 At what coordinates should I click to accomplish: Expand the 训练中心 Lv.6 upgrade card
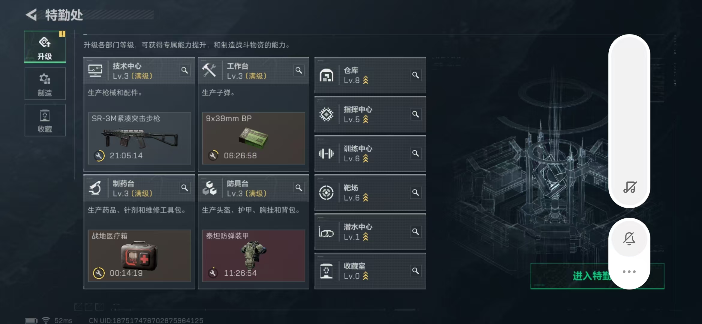click(x=370, y=154)
